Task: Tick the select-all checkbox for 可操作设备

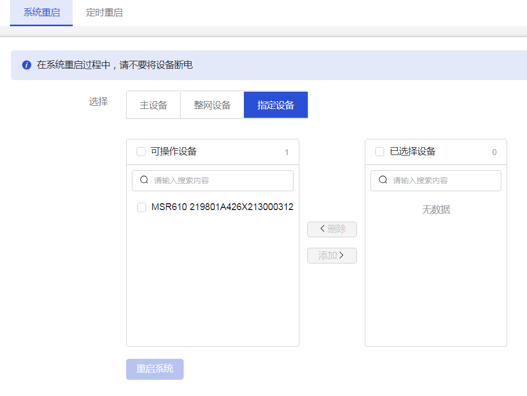Action: click(x=141, y=152)
